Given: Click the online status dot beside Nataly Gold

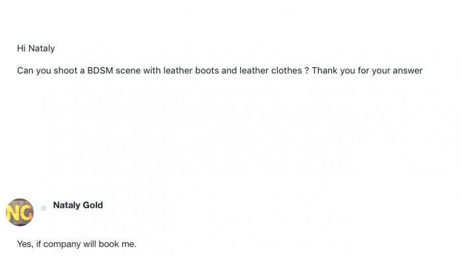Looking at the screenshot, I should click(44, 208).
